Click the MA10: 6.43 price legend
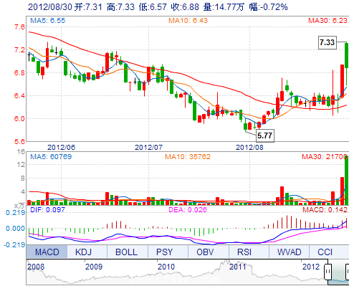349x286 pixels. pos(188,21)
